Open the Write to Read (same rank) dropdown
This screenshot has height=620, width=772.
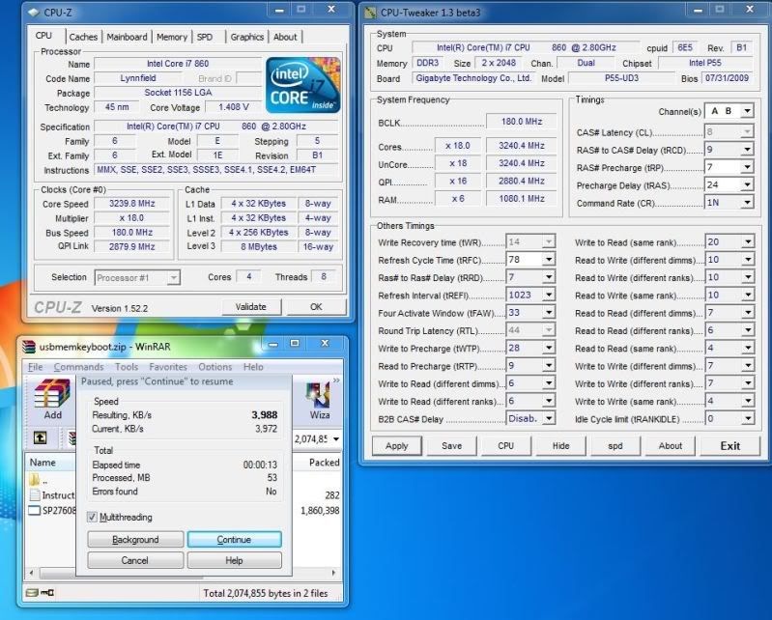tap(748, 241)
